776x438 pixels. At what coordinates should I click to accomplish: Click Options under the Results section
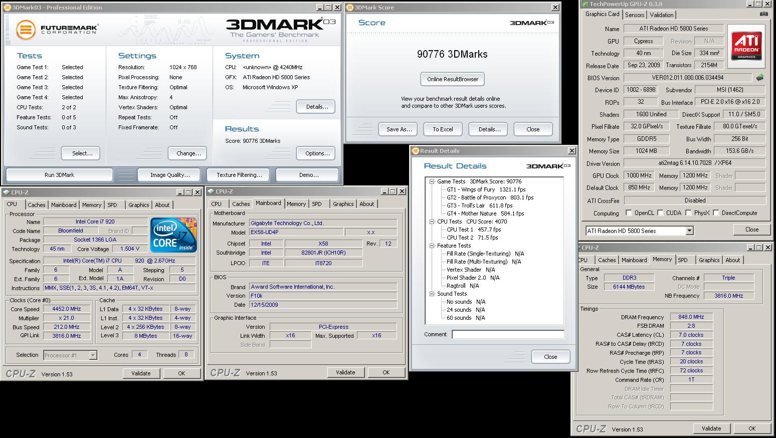(x=316, y=153)
